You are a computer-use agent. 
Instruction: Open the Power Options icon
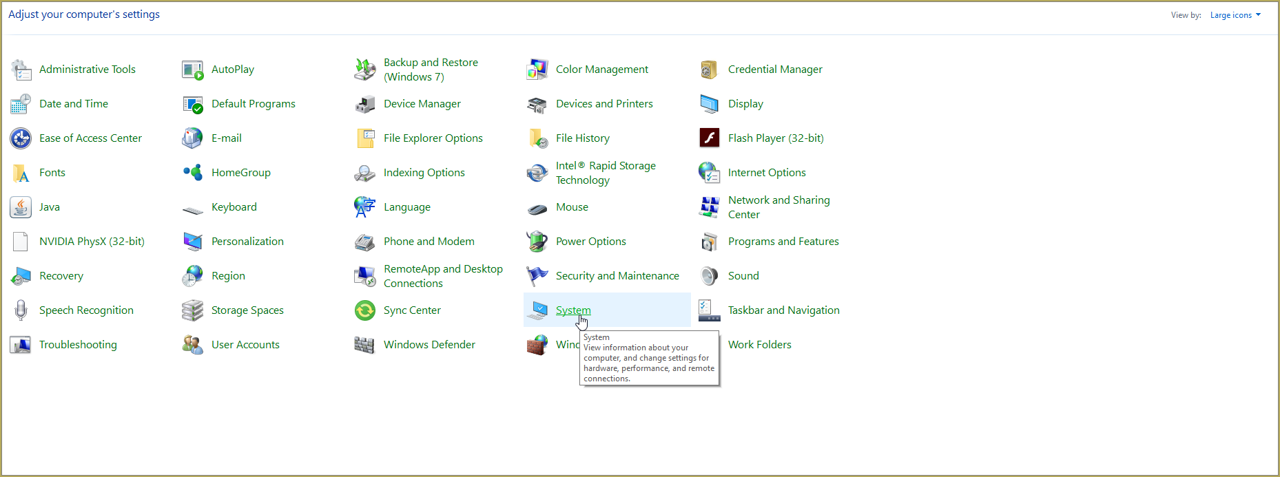click(537, 242)
